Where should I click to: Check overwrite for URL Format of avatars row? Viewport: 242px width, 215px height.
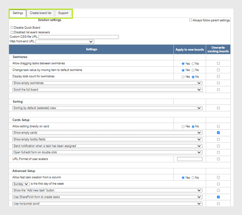point(218,159)
